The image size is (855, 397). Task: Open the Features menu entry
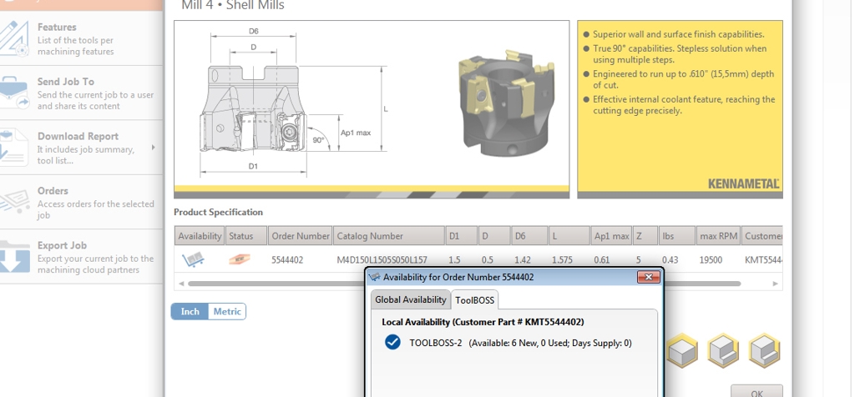pos(82,38)
